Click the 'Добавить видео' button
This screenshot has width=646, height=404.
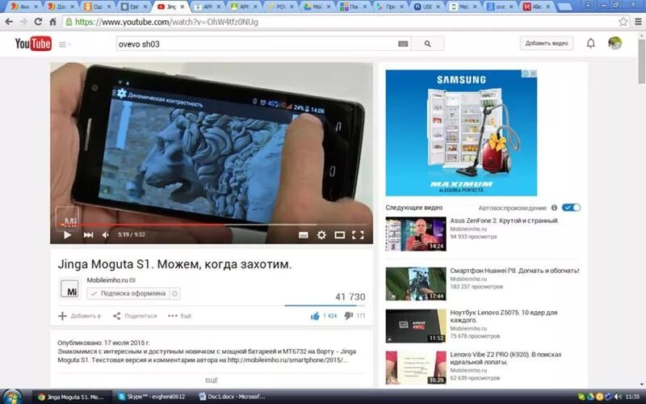click(x=547, y=44)
